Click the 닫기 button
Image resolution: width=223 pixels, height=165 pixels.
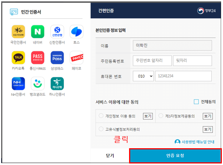110,155
